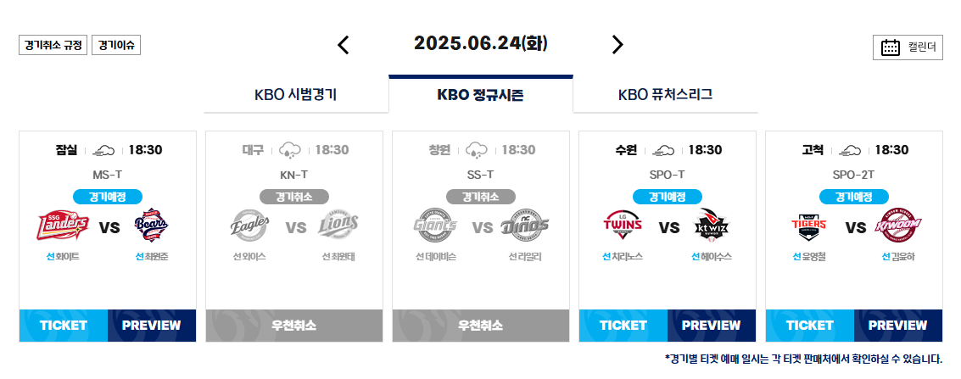Click PREVIEW for Twins vs kt wiz game

711,325
